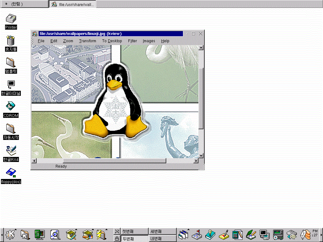Click the horizontal scrollbar right arrow
Image resolution: width=323 pixels, height=242 pixels.
click(196, 161)
